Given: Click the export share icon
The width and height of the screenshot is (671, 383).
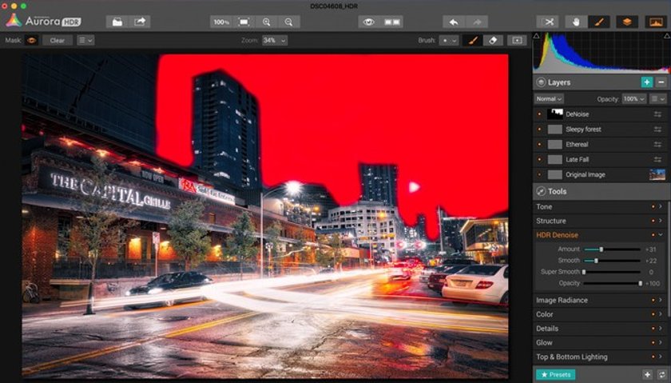Looking at the screenshot, I should 140,22.
